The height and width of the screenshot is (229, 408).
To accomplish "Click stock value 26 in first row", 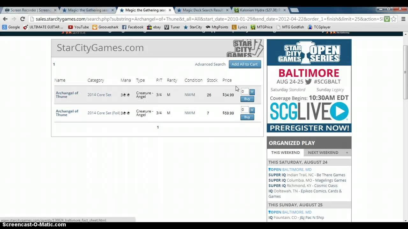I will 209,95.
